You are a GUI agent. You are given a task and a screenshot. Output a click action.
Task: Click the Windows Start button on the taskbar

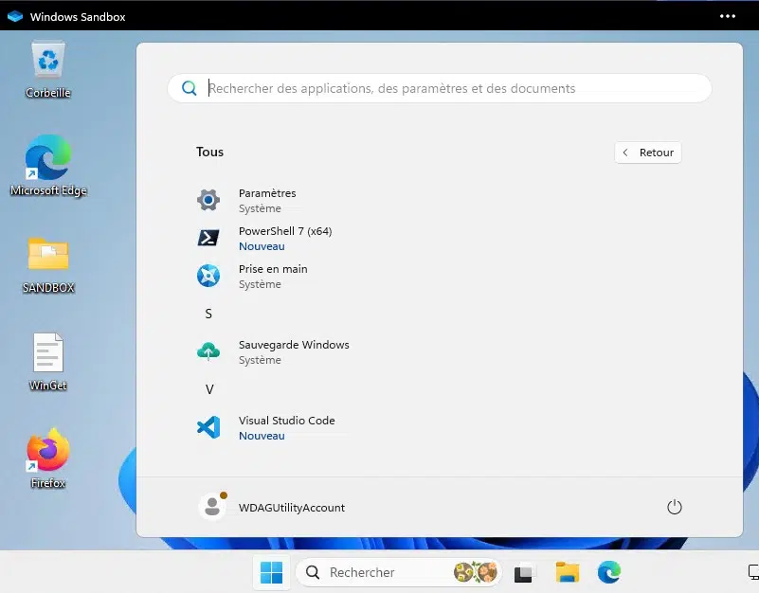[271, 572]
